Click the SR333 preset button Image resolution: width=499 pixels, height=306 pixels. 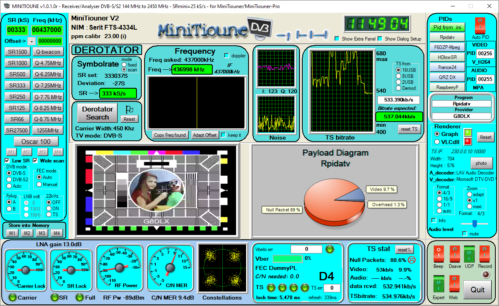18,85
